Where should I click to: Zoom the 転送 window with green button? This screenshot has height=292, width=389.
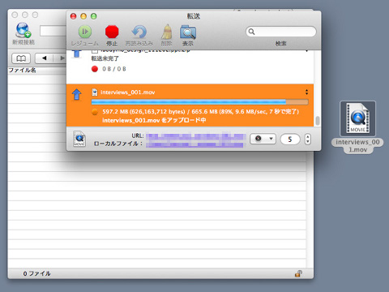pyautogui.click(x=93, y=16)
